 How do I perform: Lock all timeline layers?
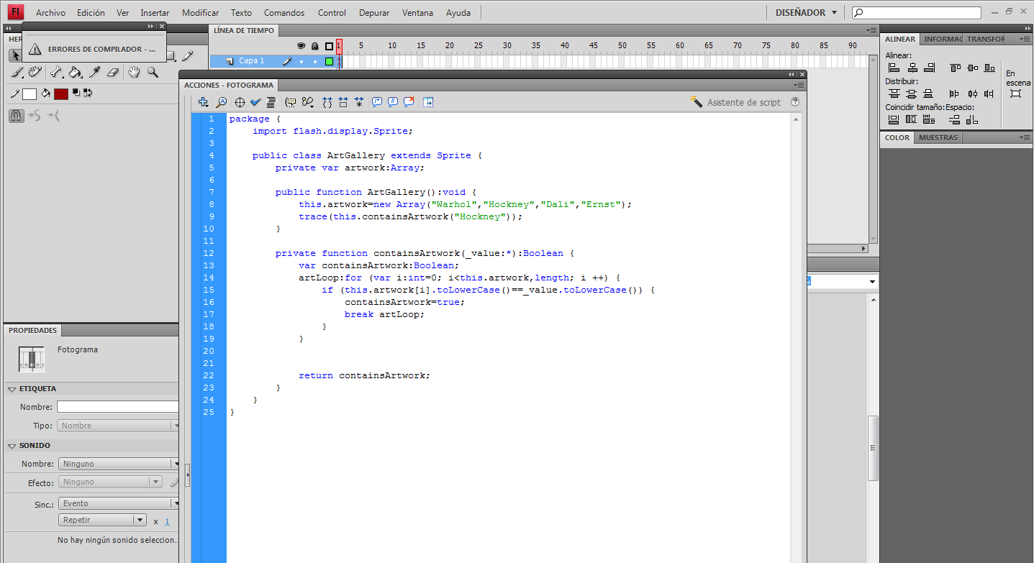314,45
